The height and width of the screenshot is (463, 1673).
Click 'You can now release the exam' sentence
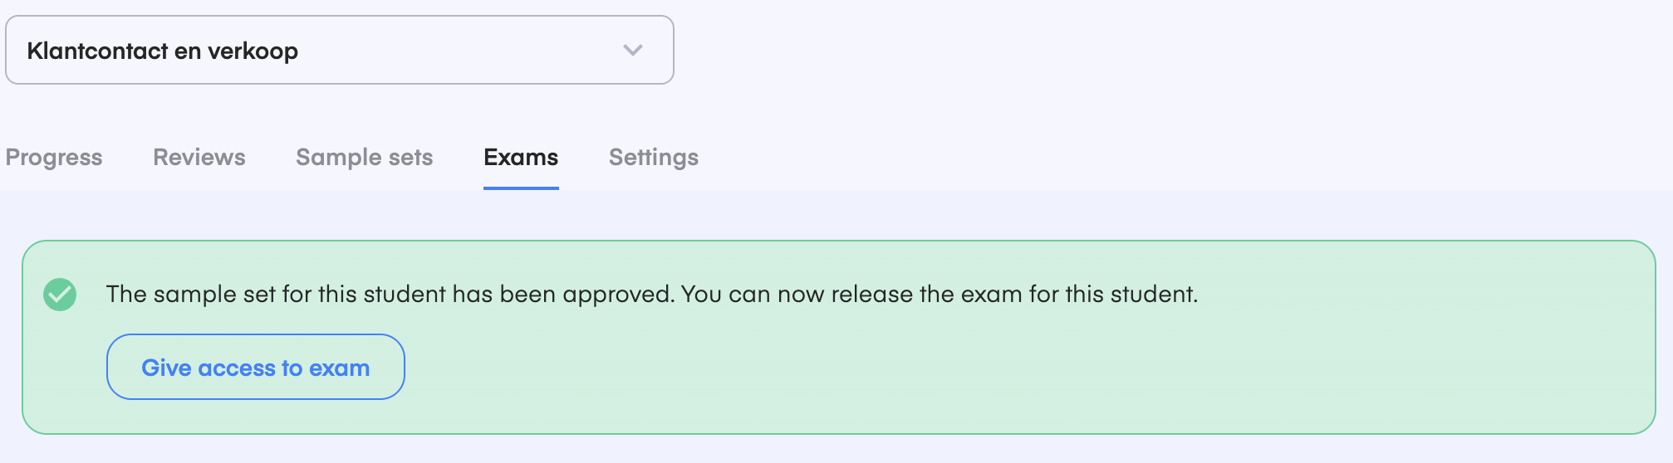[940, 295]
